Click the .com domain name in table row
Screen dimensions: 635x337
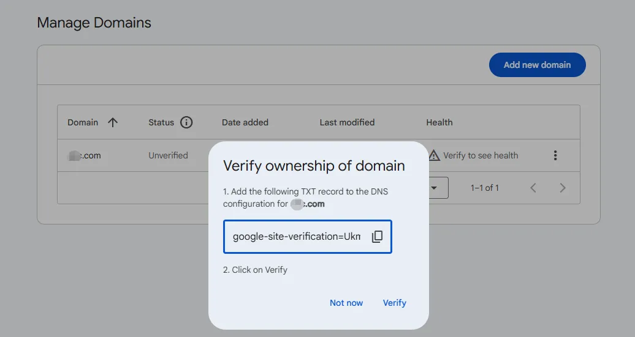[84, 155]
